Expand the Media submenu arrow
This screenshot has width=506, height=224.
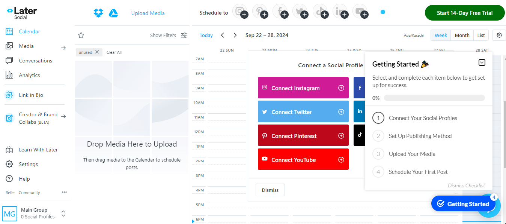point(63,47)
